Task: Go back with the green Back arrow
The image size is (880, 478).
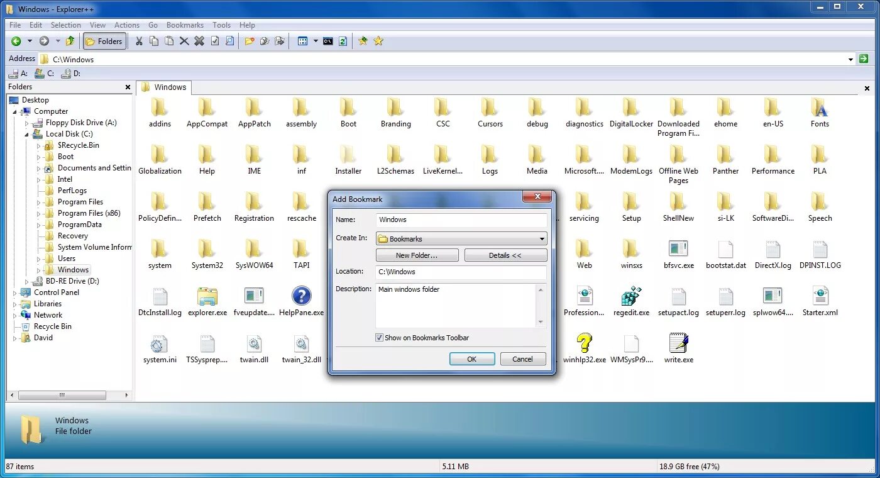Action: pos(16,41)
